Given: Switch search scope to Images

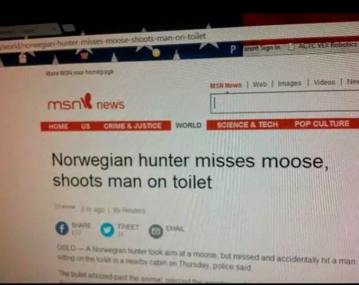Looking at the screenshot, I should click(289, 83).
